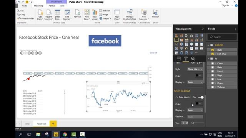
Task: Click the Get Data icon
Action: (x=40, y=12)
